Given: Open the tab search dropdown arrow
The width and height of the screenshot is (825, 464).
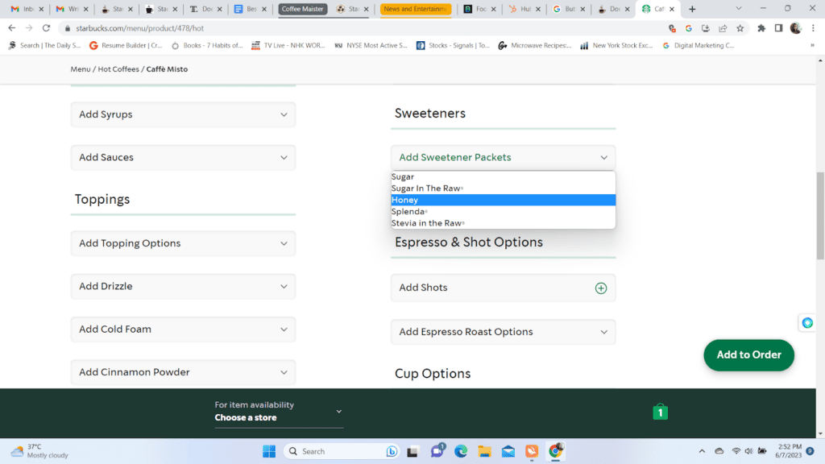Looking at the screenshot, I should click(x=739, y=8).
